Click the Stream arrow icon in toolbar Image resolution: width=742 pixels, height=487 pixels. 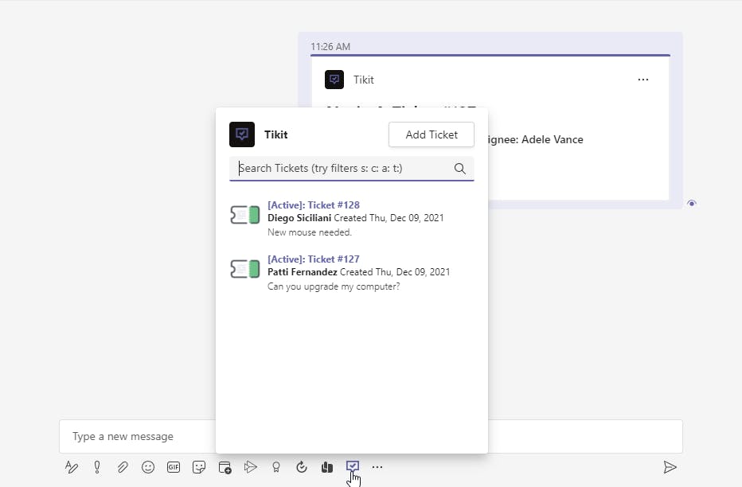coord(250,467)
